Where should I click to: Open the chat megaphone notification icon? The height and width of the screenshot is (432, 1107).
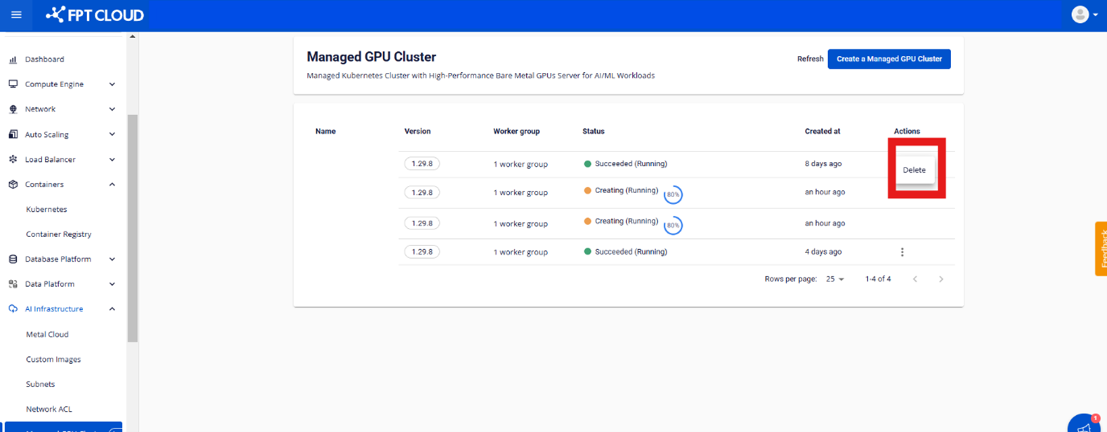(1084, 424)
